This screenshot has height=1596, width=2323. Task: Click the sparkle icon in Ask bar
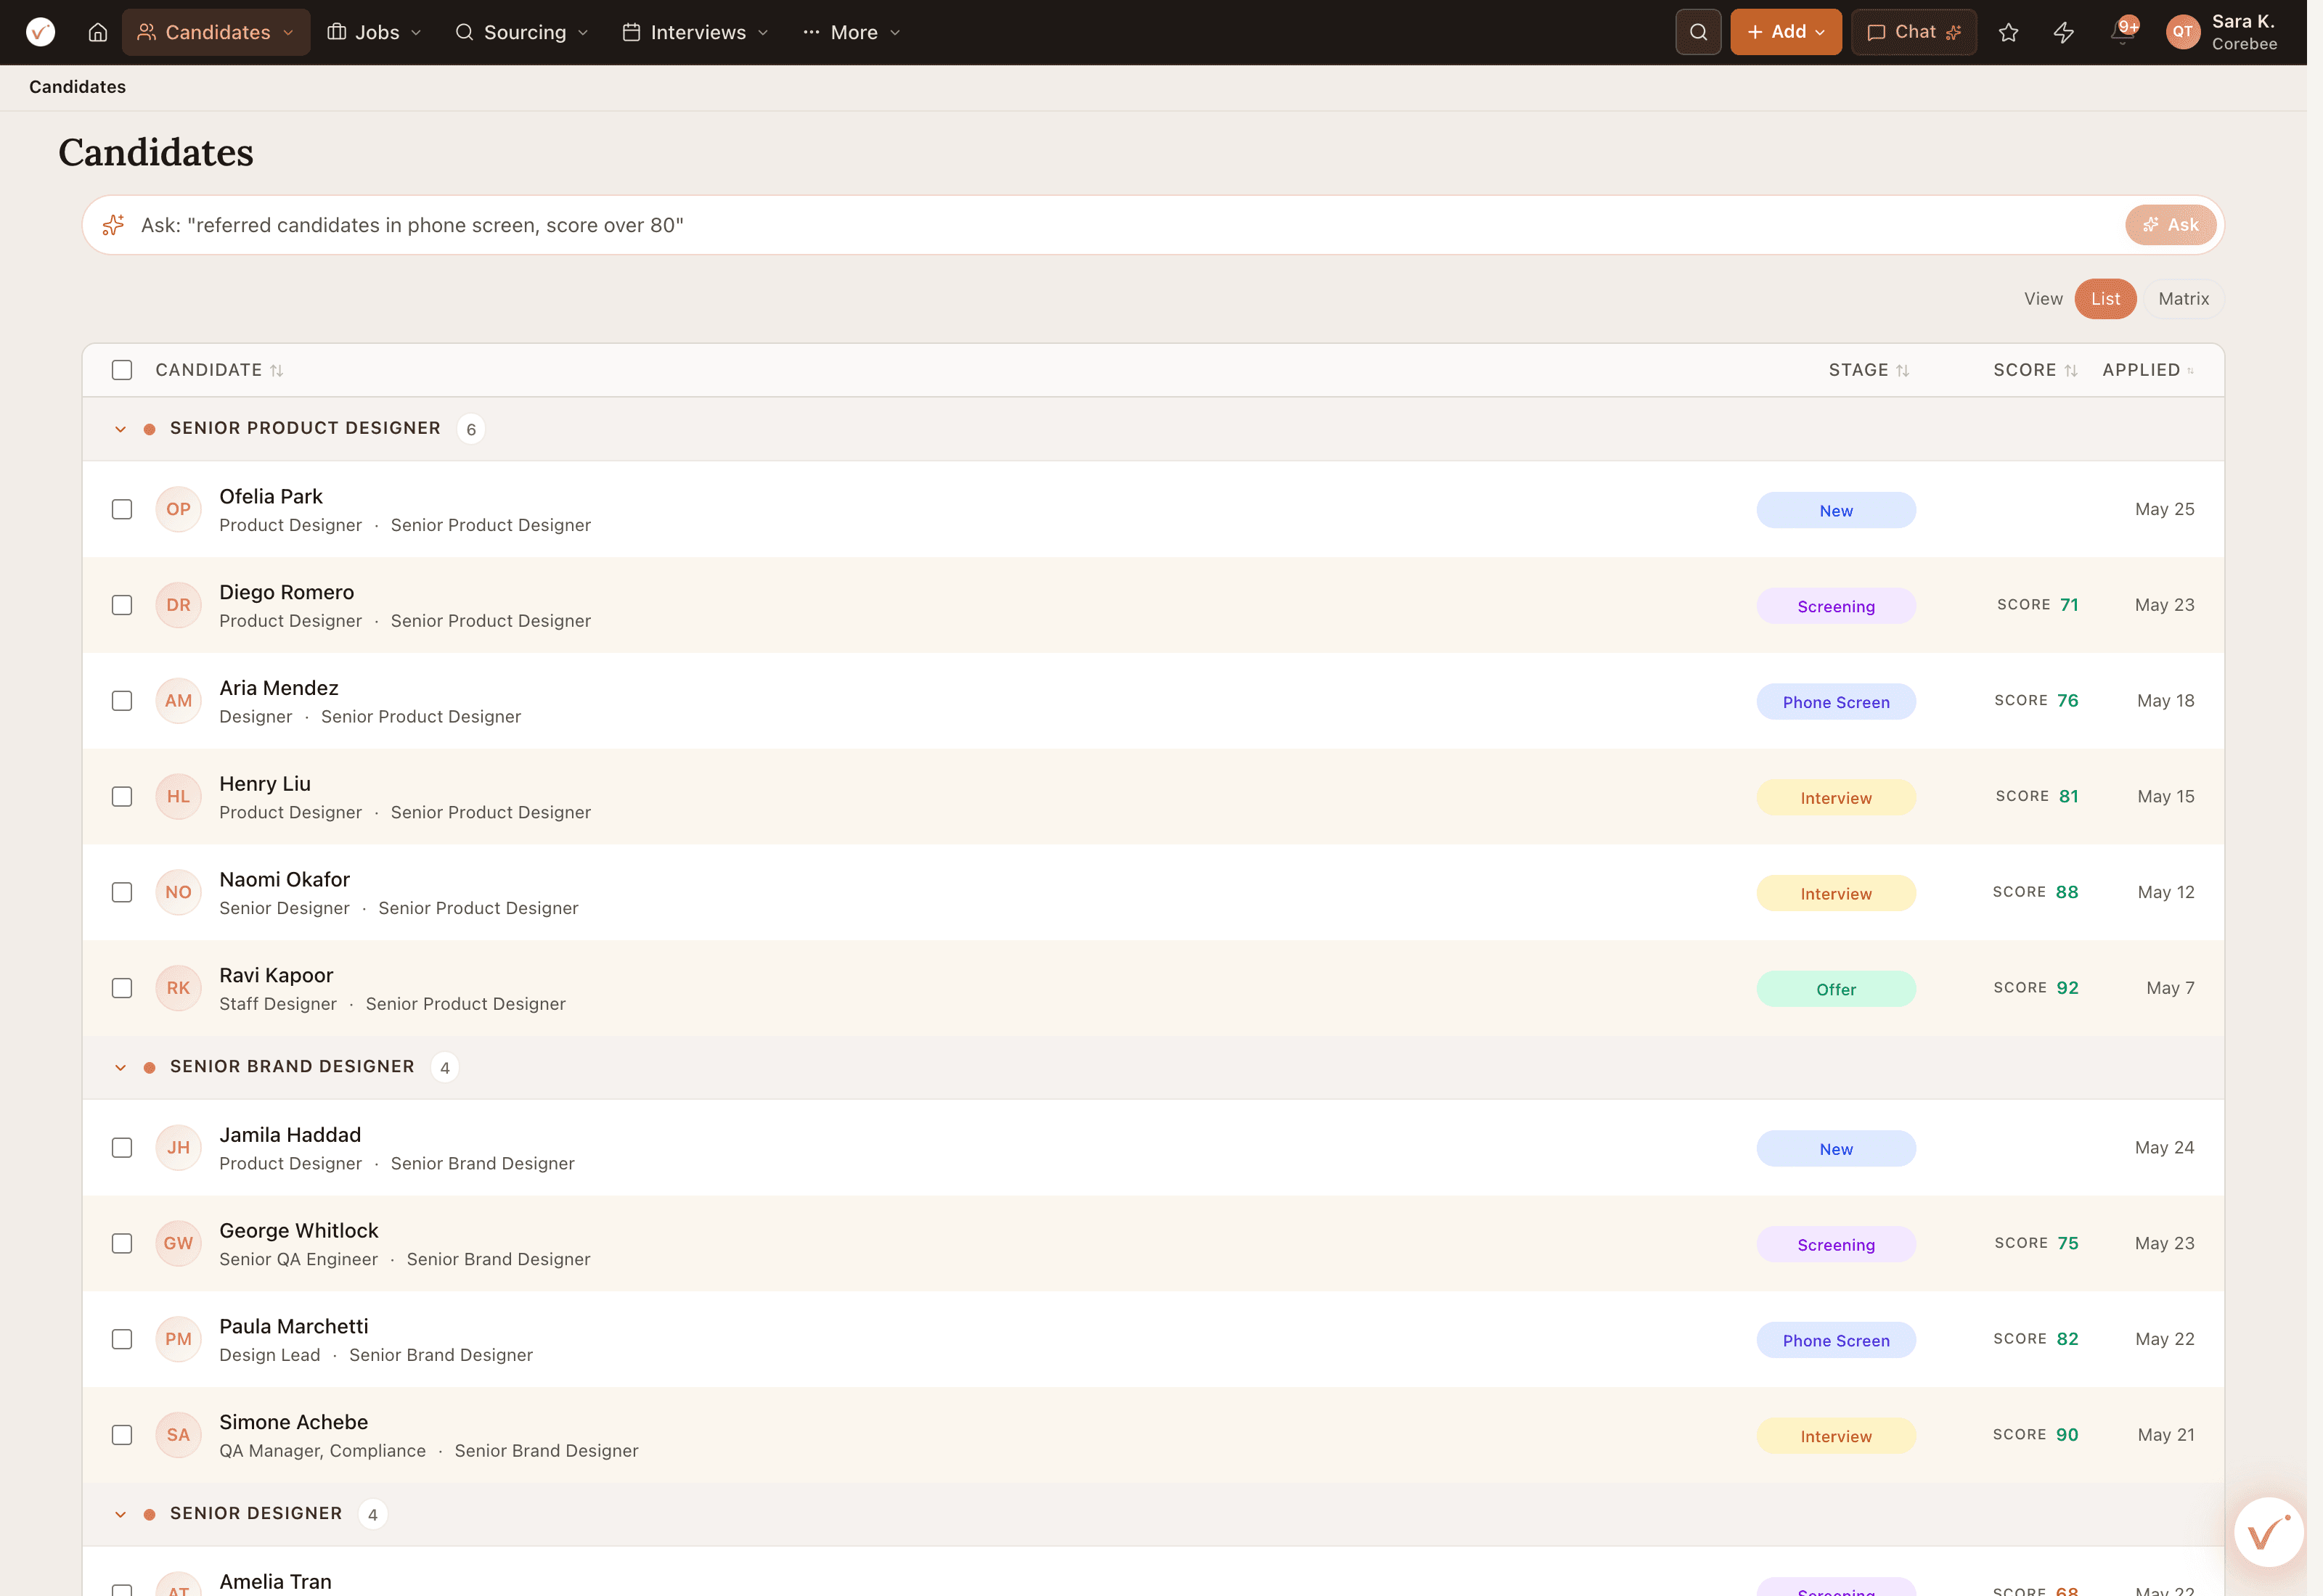pyautogui.click(x=113, y=225)
